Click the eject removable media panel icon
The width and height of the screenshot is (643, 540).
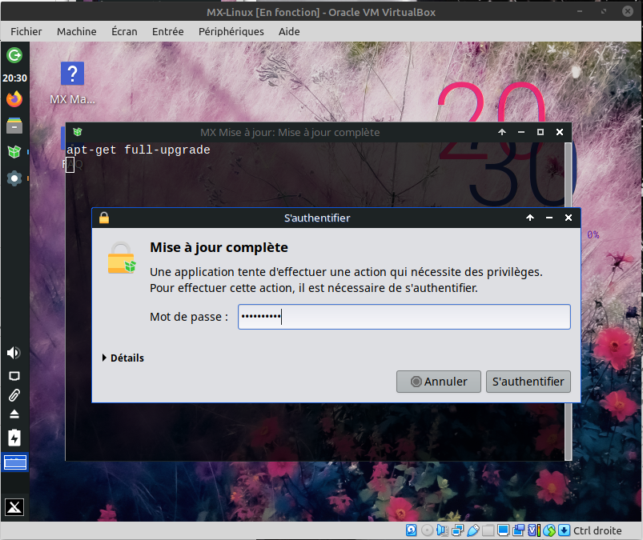[14, 414]
